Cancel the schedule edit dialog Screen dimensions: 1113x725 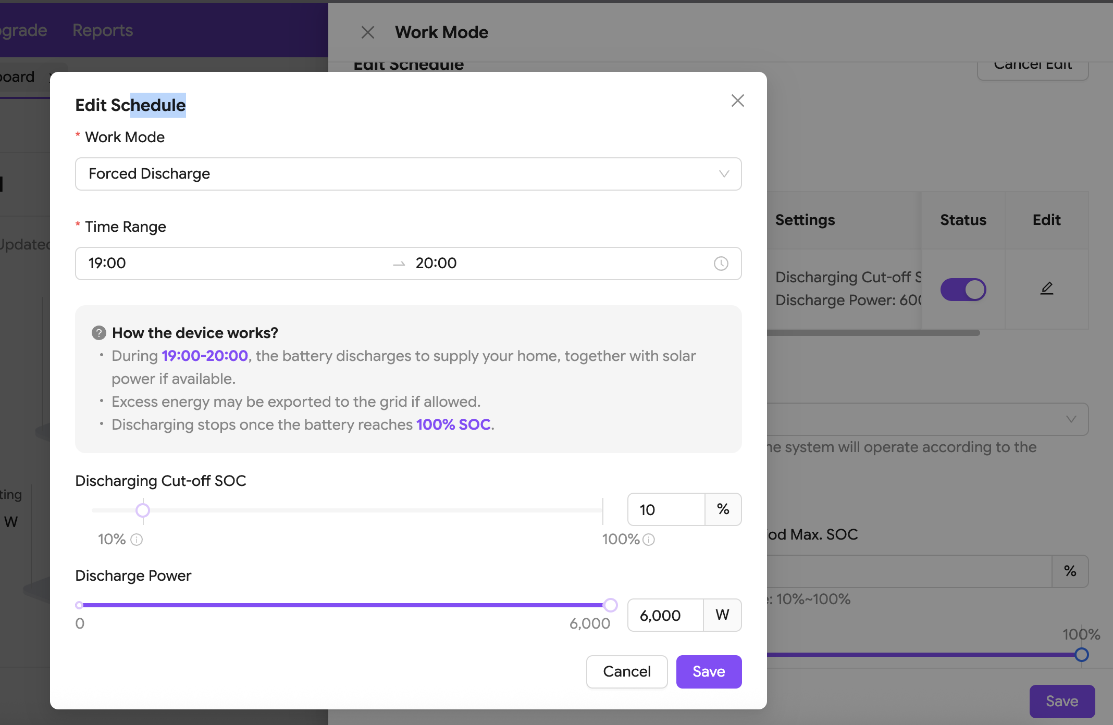tap(627, 671)
